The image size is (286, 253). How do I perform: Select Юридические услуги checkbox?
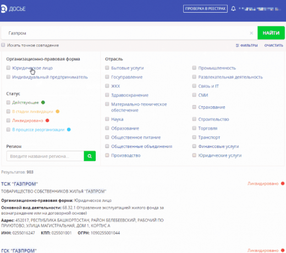(194, 155)
